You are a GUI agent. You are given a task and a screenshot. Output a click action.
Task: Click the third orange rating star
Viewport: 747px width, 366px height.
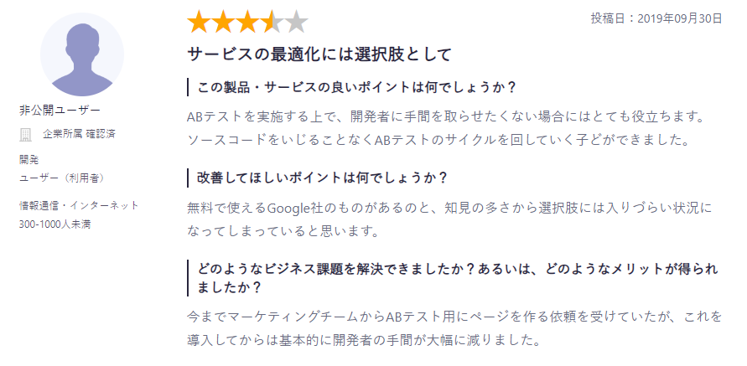[248, 22]
